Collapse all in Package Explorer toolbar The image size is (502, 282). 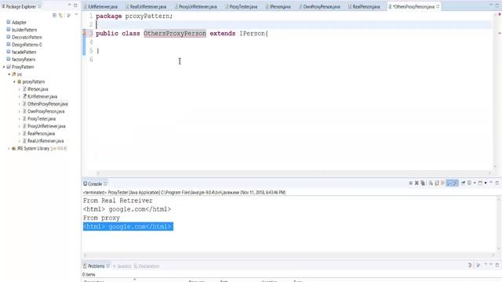point(54,15)
